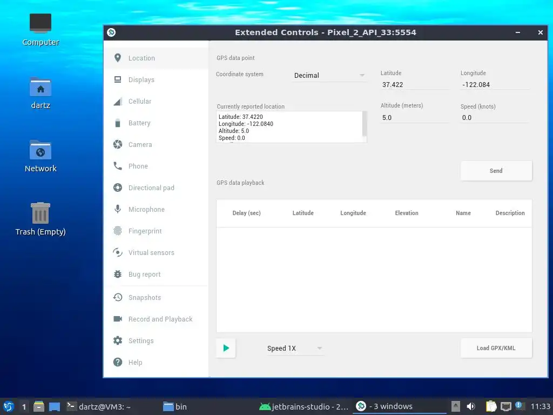This screenshot has width=553, height=415.
Task: Click the clipboard icon in system tray
Action: point(491,406)
